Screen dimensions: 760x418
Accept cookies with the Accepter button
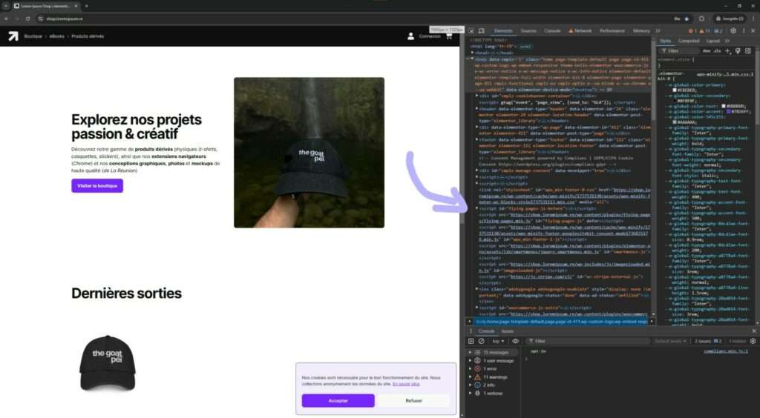click(338, 400)
